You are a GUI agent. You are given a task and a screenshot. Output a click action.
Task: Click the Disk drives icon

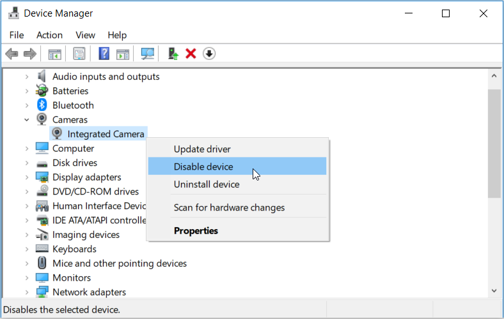click(42, 164)
